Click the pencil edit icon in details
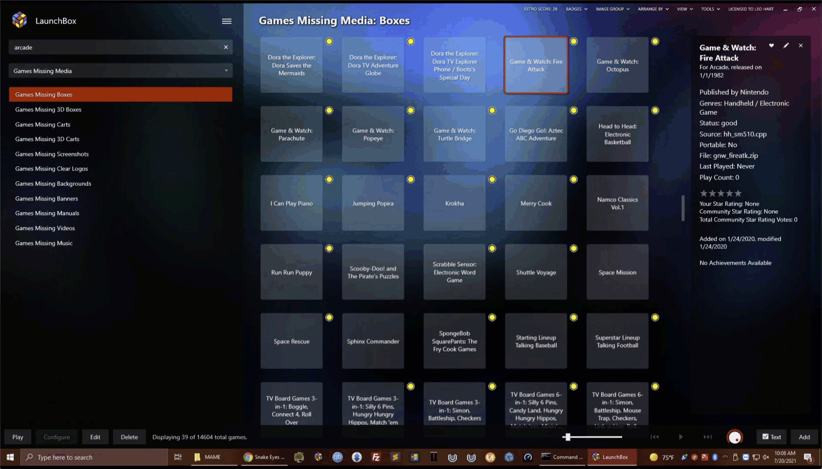822x469 pixels. (786, 45)
